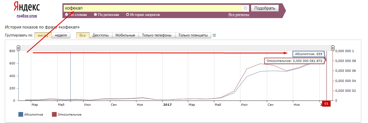Click the '0,000 000 1' right axis value
The width and height of the screenshot is (368, 123).
[x=345, y=51]
